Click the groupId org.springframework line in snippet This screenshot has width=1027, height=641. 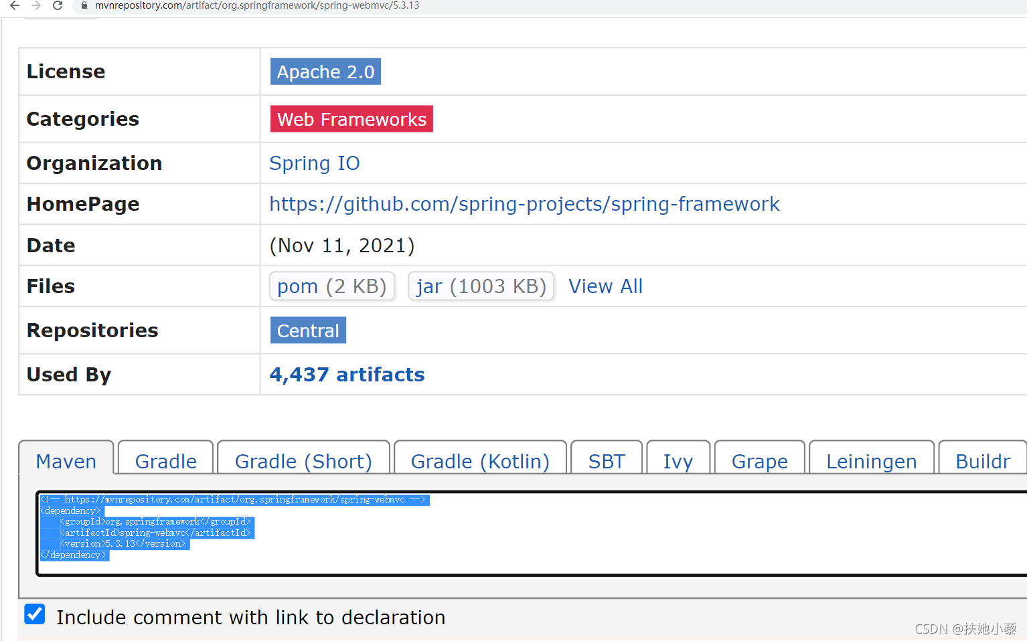tap(156, 522)
